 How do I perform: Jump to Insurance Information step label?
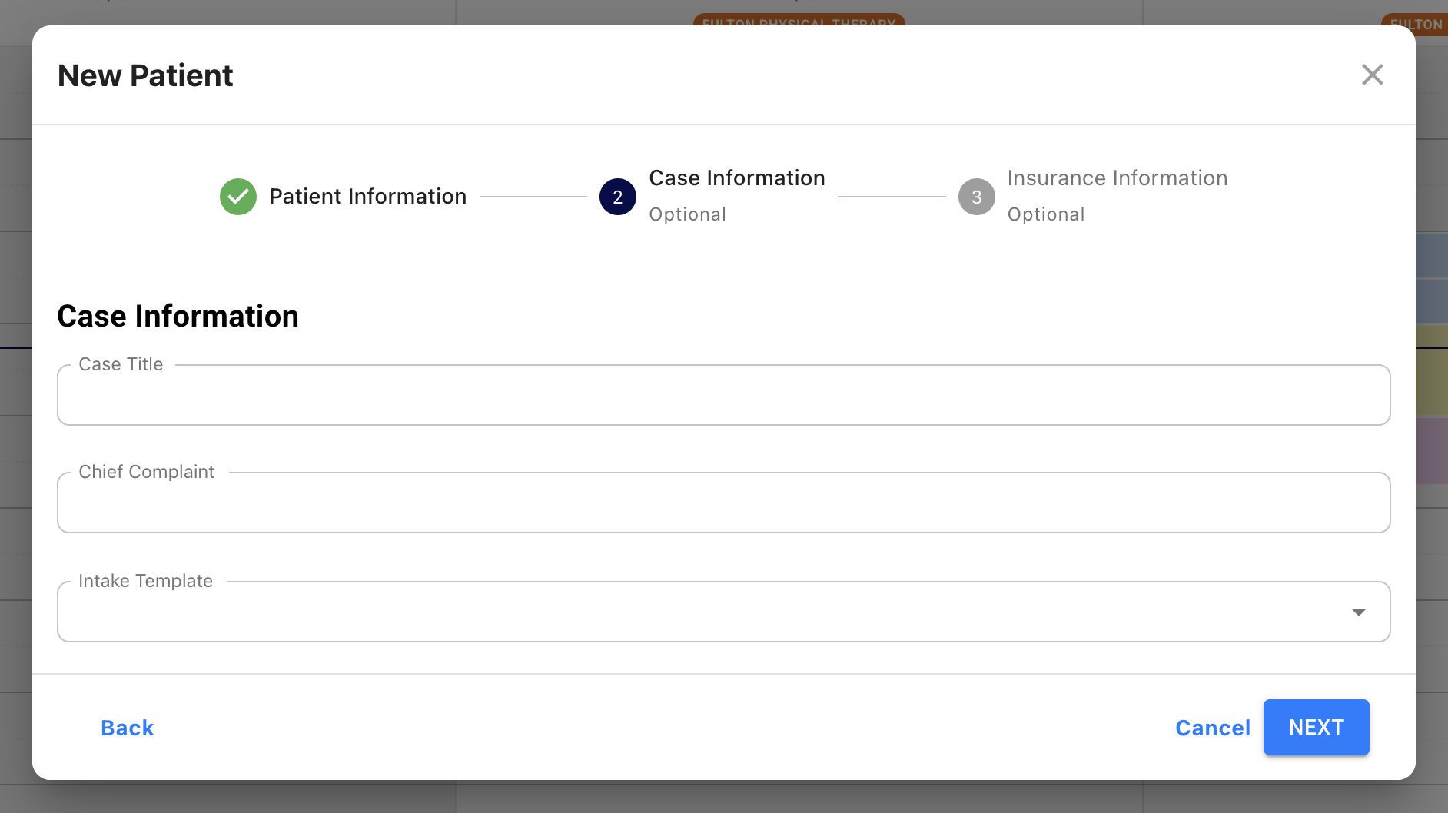tap(1118, 178)
